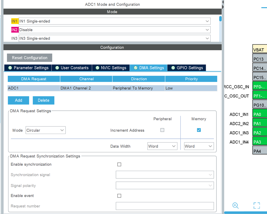Select the ADC1 DMA request row
The width and height of the screenshot is (267, 214).
pyautogui.click(x=112, y=88)
